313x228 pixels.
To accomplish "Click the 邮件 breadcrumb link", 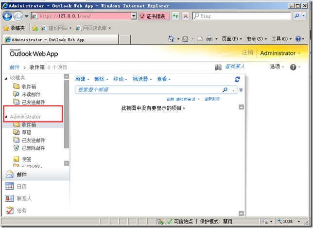I will (15, 67).
